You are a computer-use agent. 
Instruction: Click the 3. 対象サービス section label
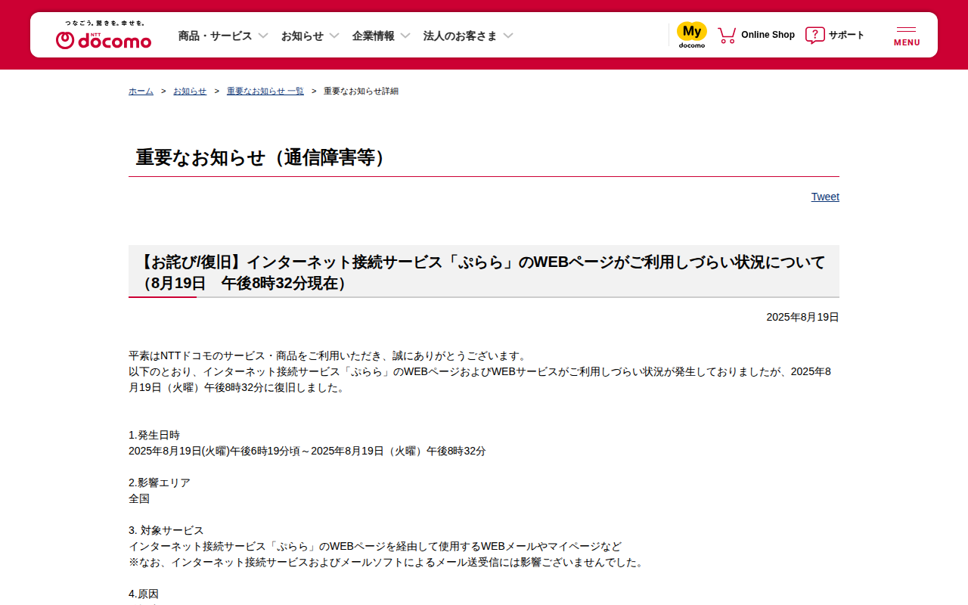coord(166,530)
